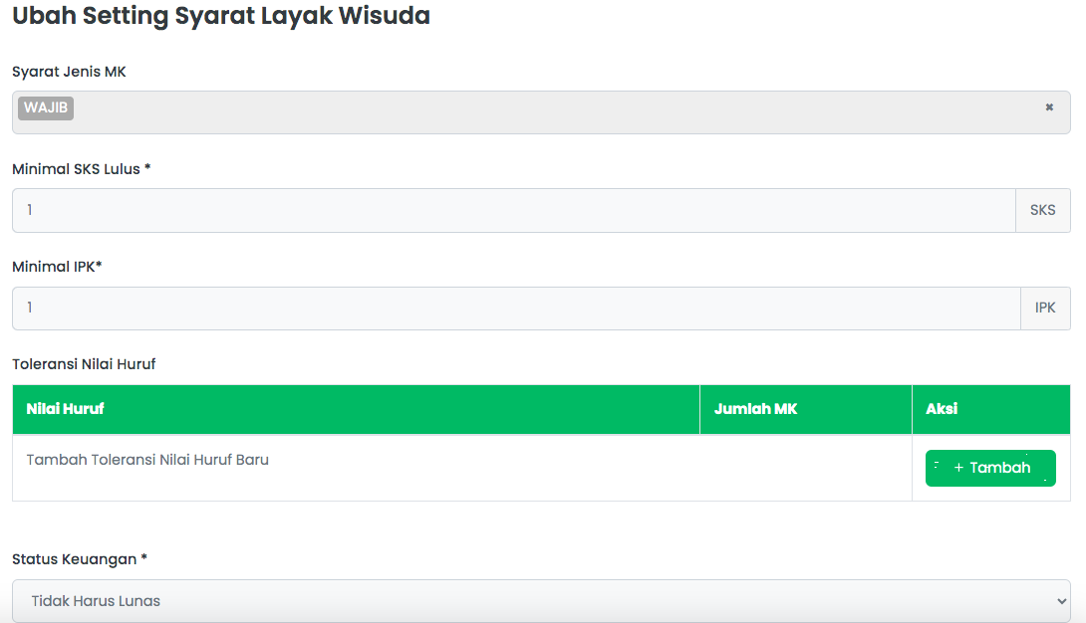1086x623 pixels.
Task: Click the Syarat Jenis MK label
Action: pos(69,72)
